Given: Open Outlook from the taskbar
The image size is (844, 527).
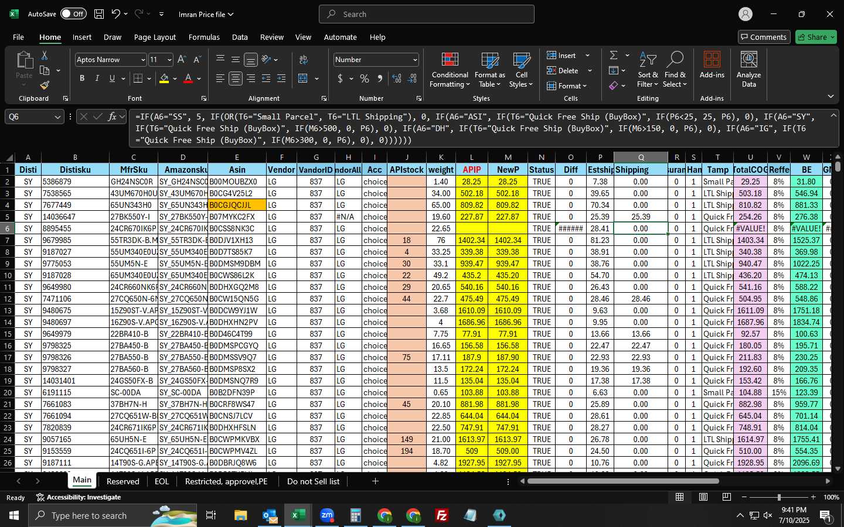Looking at the screenshot, I should tap(270, 515).
